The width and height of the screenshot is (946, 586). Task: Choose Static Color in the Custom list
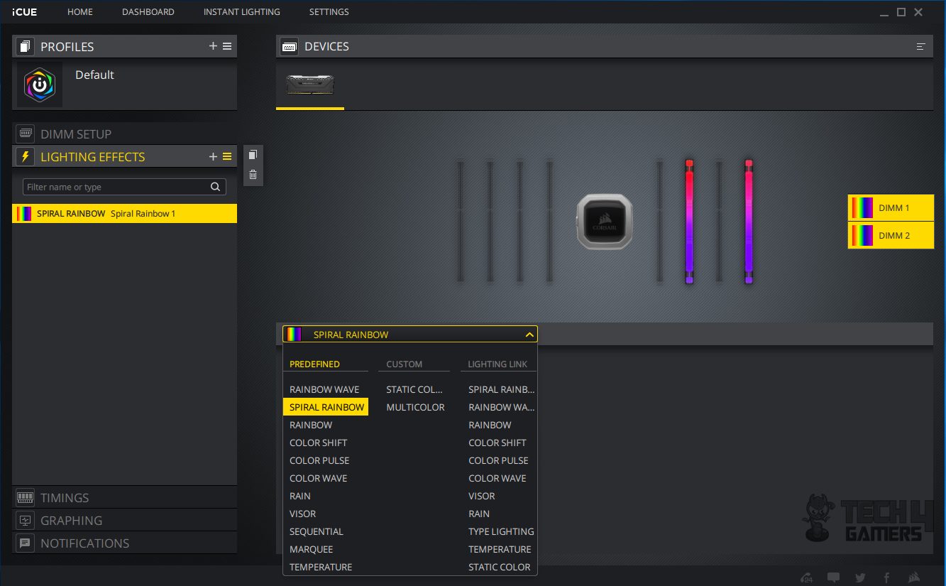[414, 389]
